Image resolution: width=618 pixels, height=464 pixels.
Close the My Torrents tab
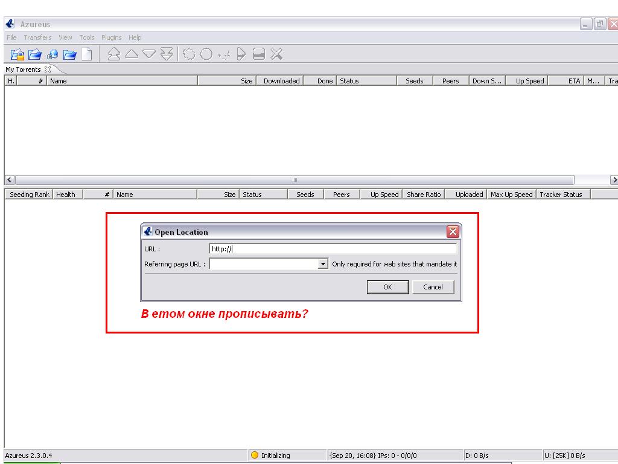point(48,69)
